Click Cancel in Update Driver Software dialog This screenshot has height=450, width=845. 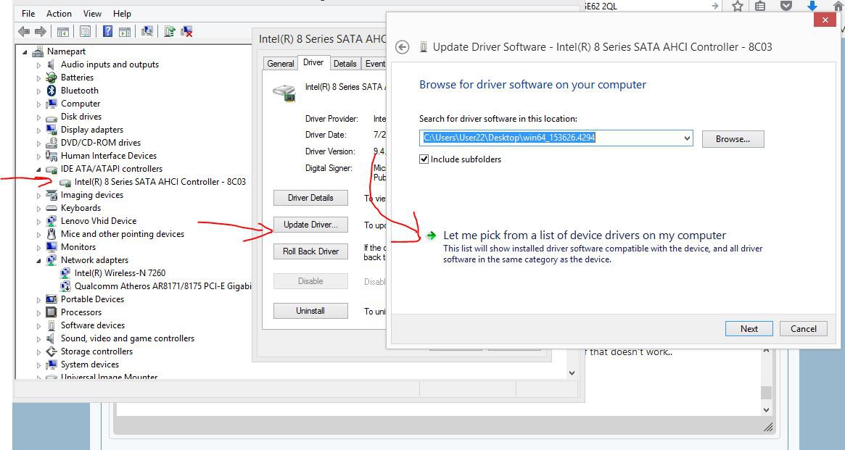(804, 329)
